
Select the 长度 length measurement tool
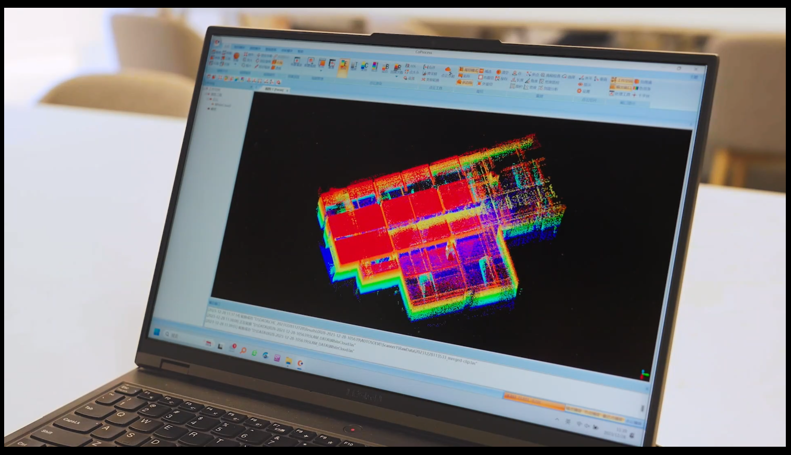pyautogui.click(x=517, y=80)
